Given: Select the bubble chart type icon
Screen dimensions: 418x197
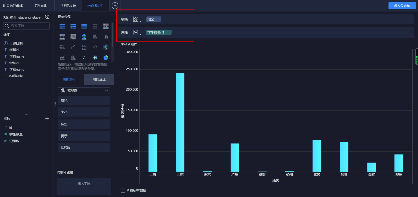Looking at the screenshot, I should click(x=95, y=57).
